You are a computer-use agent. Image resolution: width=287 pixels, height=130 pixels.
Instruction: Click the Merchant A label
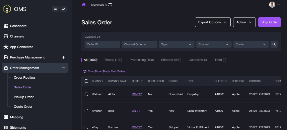(x=99, y=5)
